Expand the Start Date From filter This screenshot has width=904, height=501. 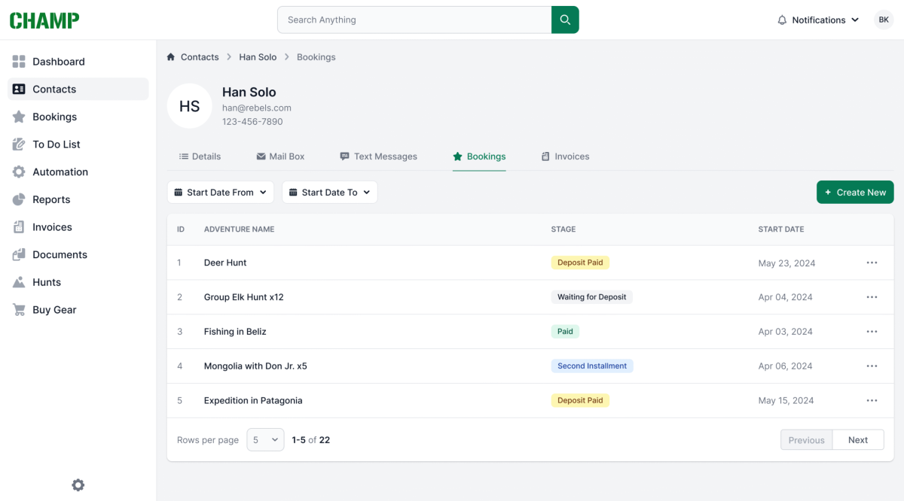(220, 192)
